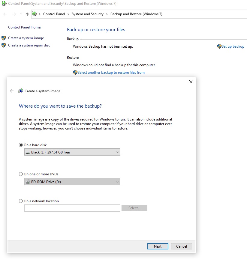This screenshot has height=259, width=247.
Task: Click the Cancel button
Action: [x=182, y=246]
